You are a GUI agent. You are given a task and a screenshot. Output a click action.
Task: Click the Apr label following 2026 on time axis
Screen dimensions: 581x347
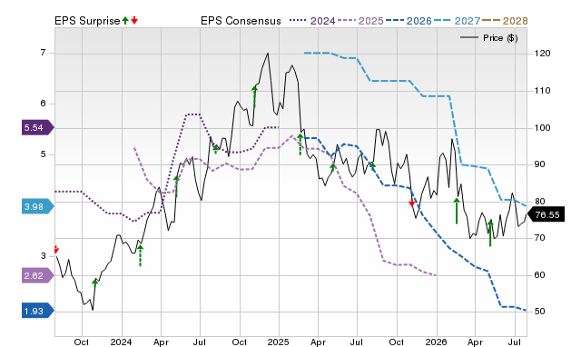pos(475,342)
